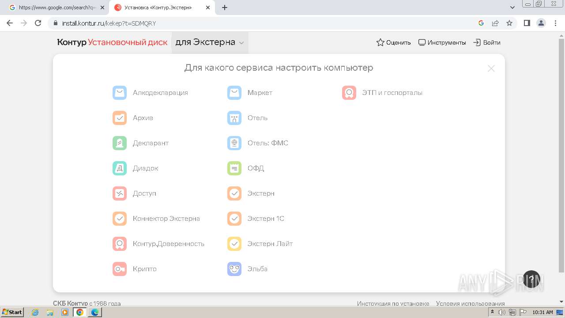The width and height of the screenshot is (565, 318).
Task: Select the Экстерн Лайт link
Action: tap(270, 244)
